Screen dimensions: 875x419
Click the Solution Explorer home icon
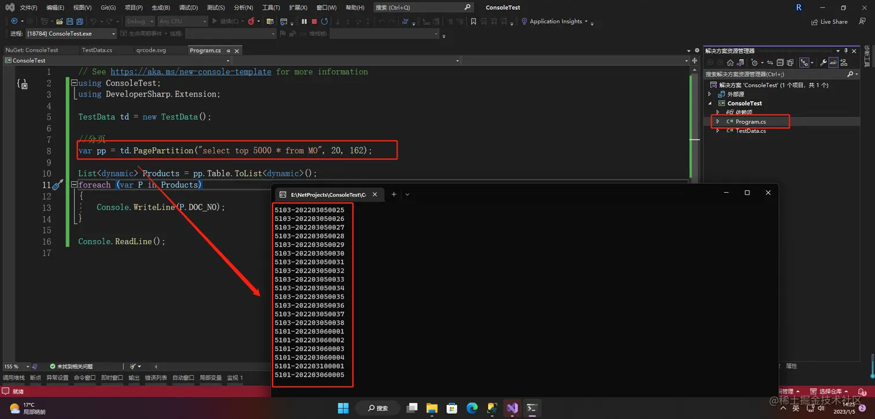click(730, 63)
